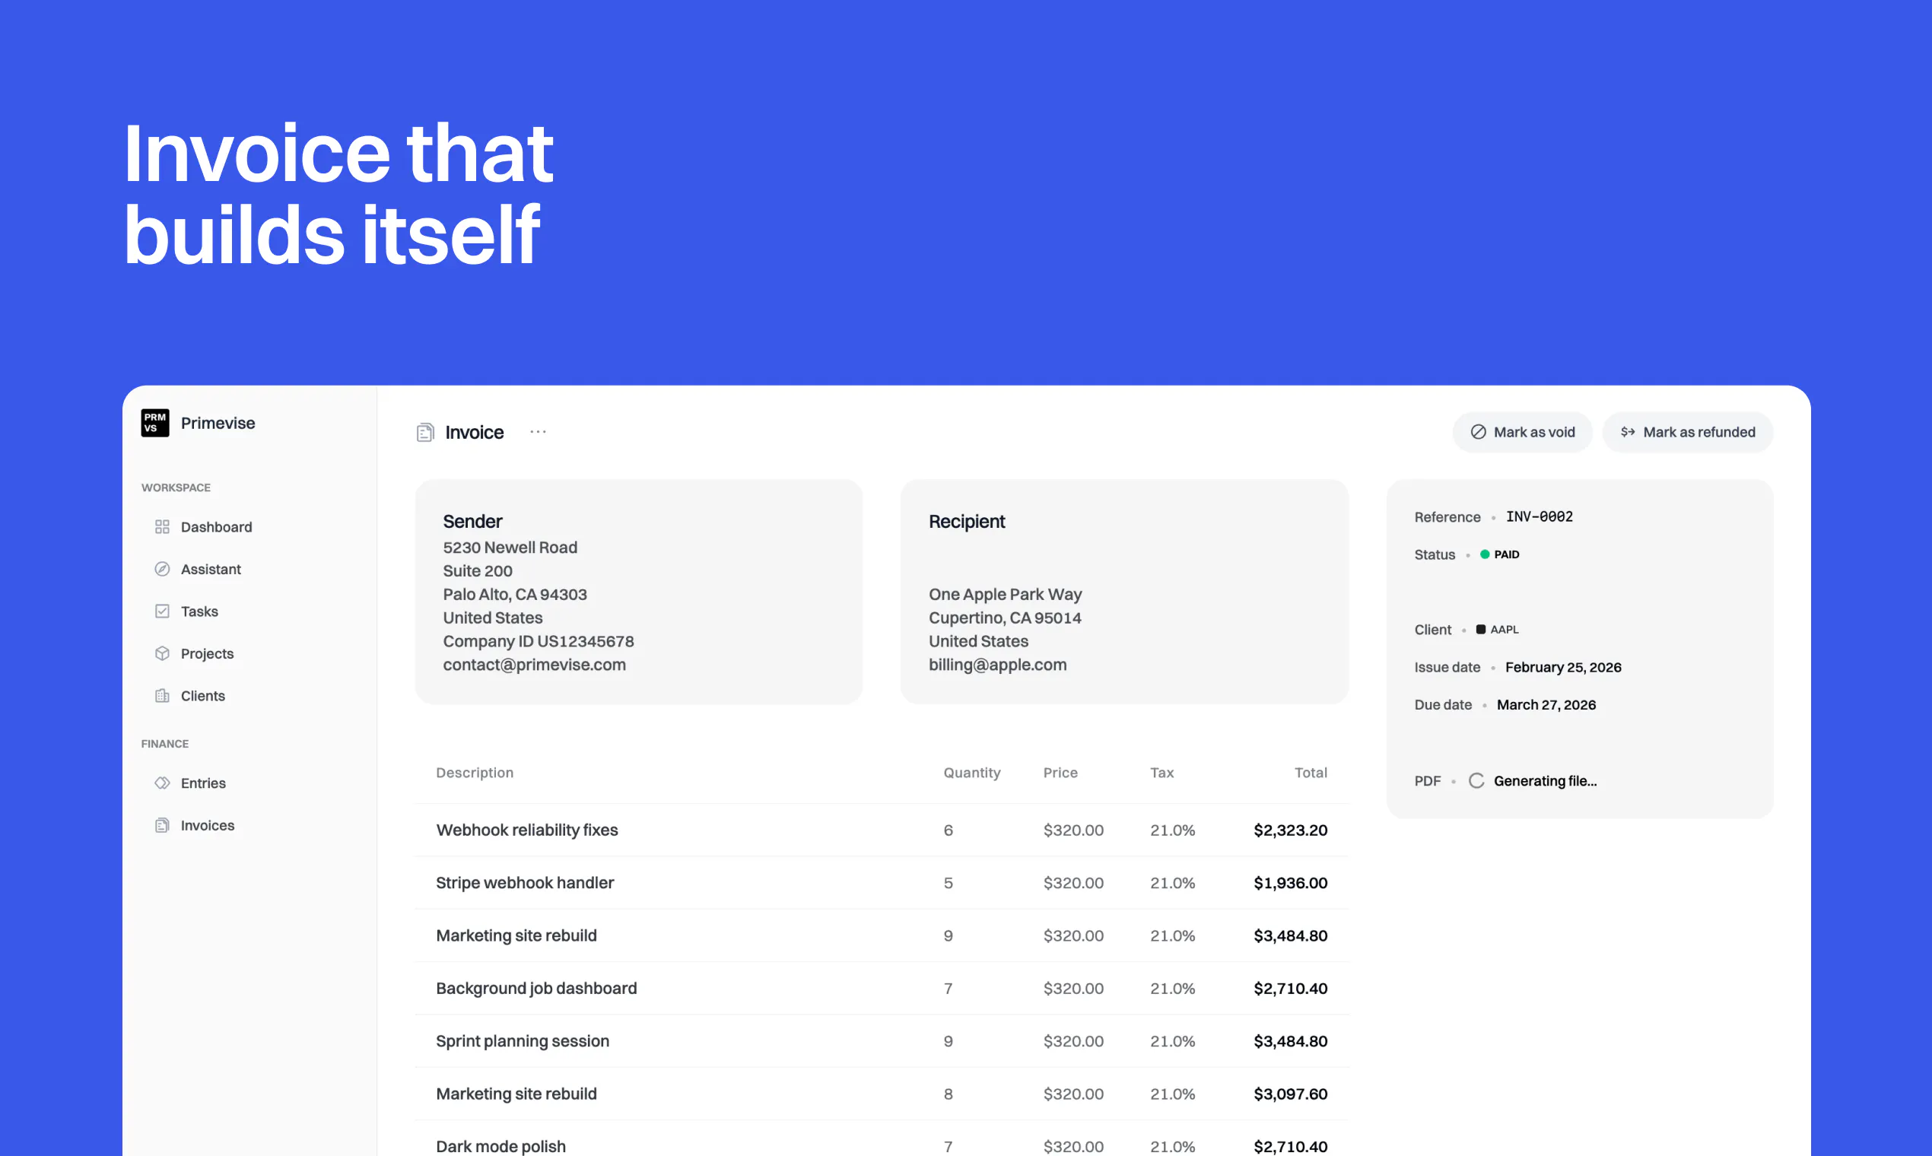Image resolution: width=1932 pixels, height=1156 pixels.
Task: Click reference number INV-0002
Action: point(1540,516)
